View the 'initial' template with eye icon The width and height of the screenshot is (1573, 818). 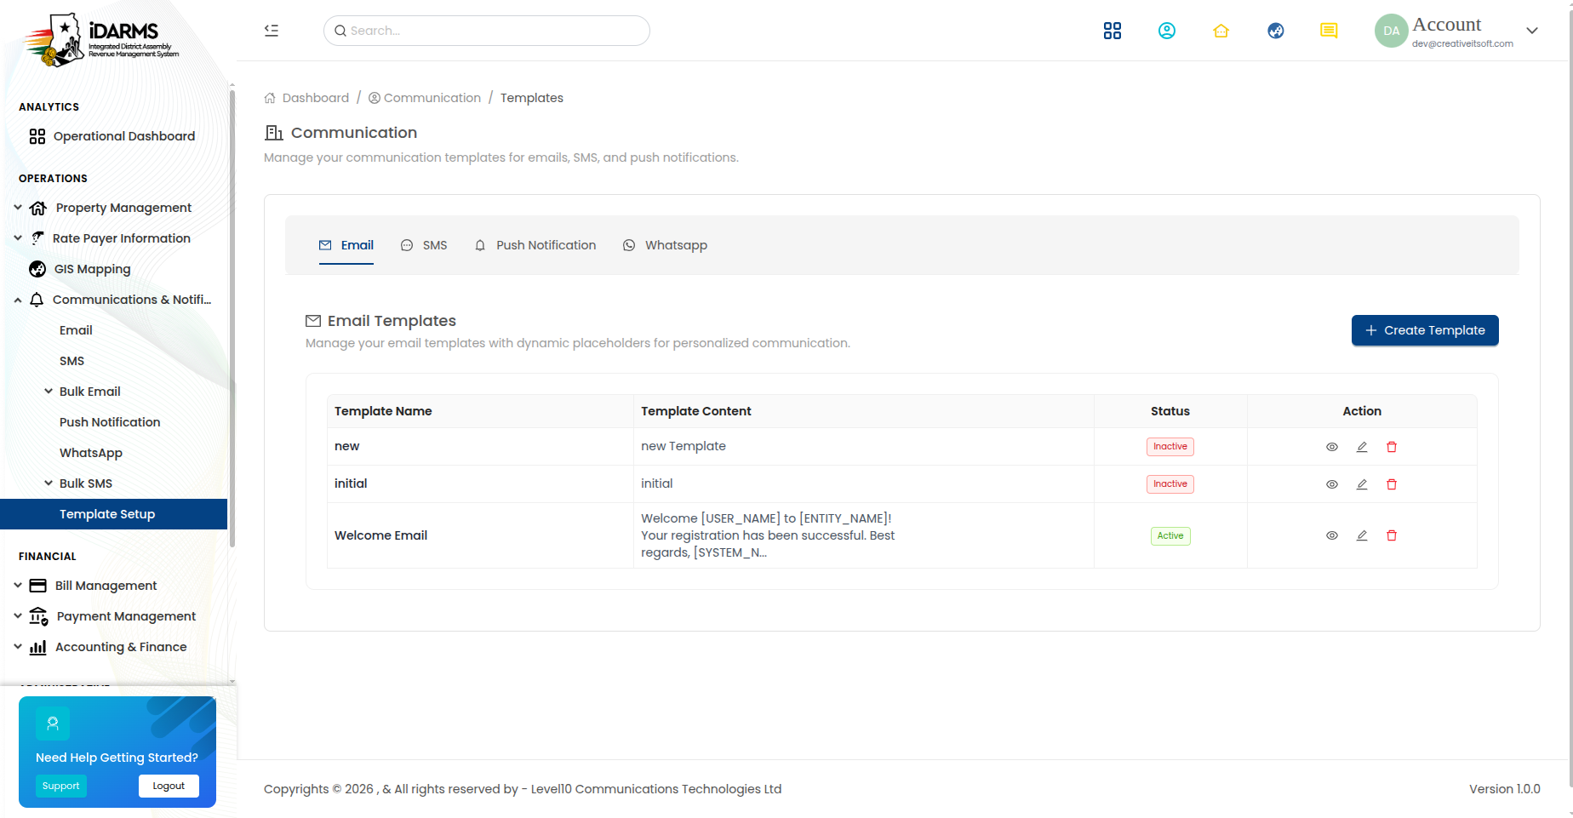(x=1332, y=484)
